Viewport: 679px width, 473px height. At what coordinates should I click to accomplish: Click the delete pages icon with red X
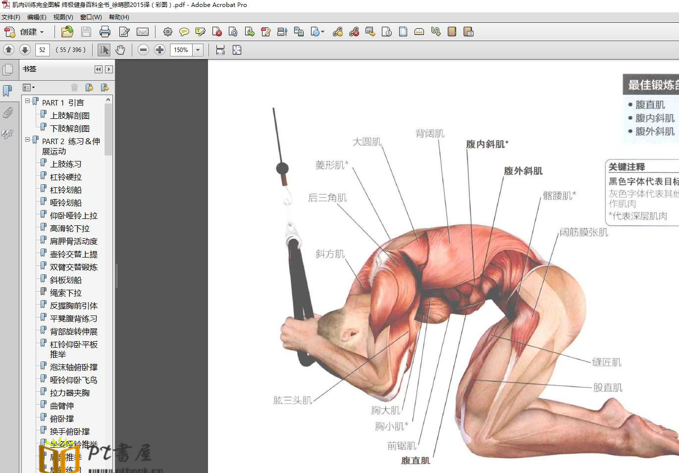217,32
